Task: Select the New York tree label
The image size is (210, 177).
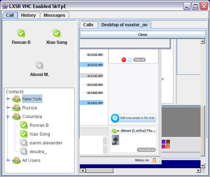Action: click(32, 99)
